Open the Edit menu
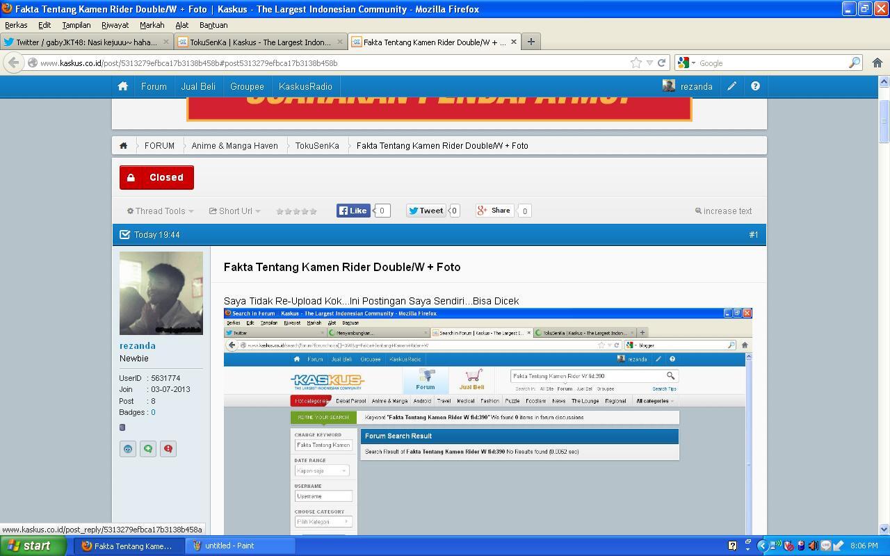This screenshot has height=556, width=890. tap(44, 25)
